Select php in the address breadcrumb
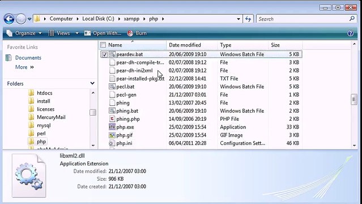362x204 pixels. 154,19
